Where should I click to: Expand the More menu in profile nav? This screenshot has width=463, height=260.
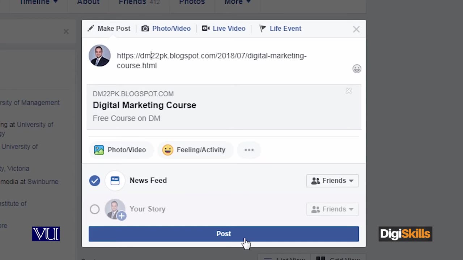237,2
